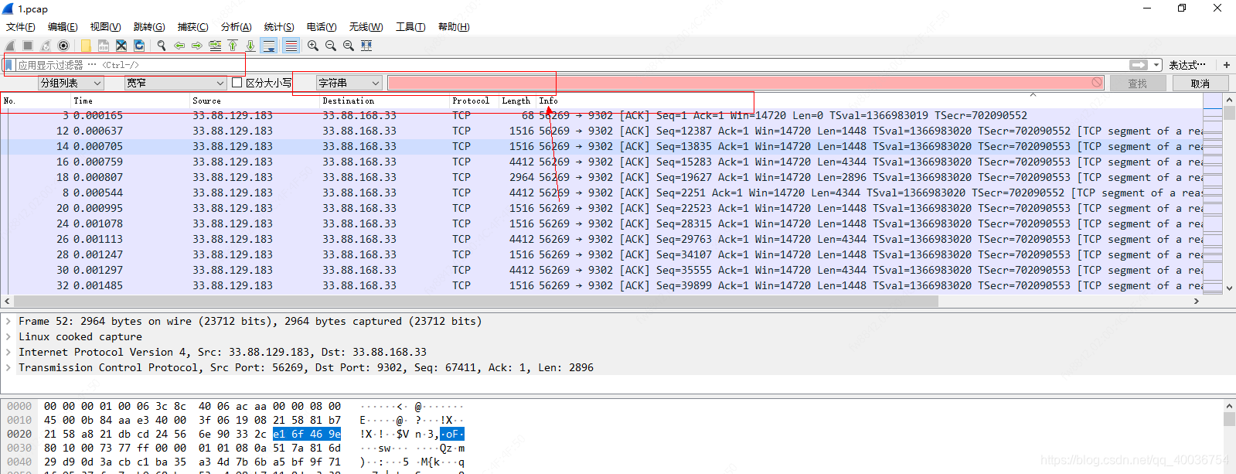Screen dimensions: 1236x474
Task: Open the 帮助(H) menu
Action: (454, 27)
